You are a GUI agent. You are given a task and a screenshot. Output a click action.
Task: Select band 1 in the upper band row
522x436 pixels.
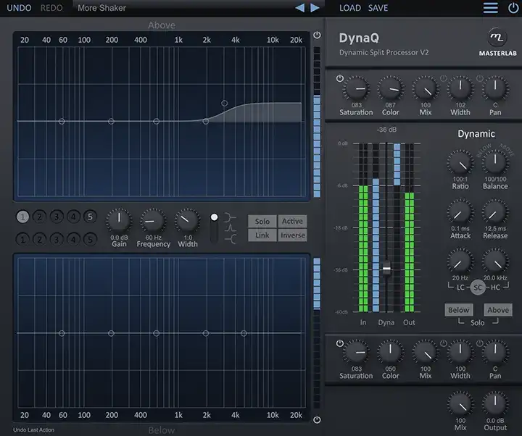pos(22,217)
